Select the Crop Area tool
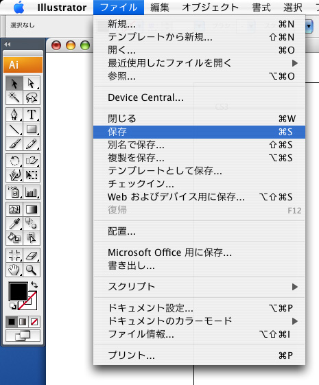Image resolution: width=319 pixels, height=385 pixels. click(14, 255)
